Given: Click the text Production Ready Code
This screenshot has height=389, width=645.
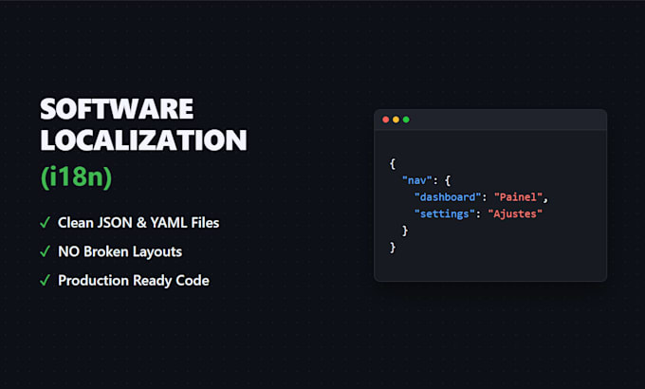Looking at the screenshot, I should tap(134, 280).
